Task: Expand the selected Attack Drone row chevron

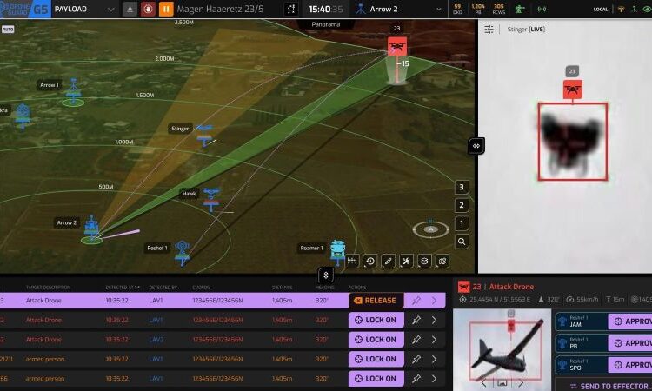Action: coord(434,301)
